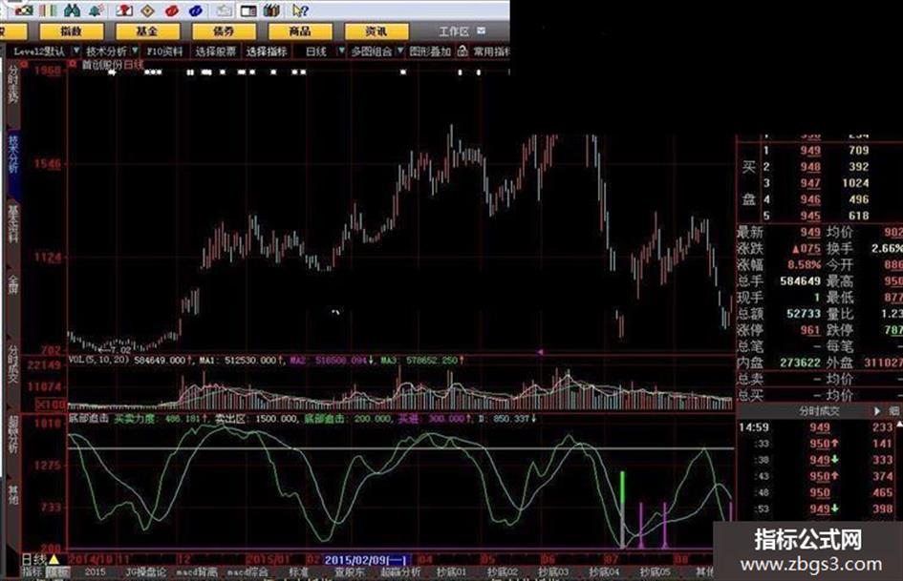903x581 pixels.
Task: Click the yellow diamond toolbar icon
Action: tap(147, 10)
